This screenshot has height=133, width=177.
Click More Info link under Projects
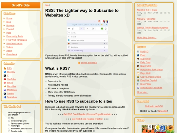(143, 92)
